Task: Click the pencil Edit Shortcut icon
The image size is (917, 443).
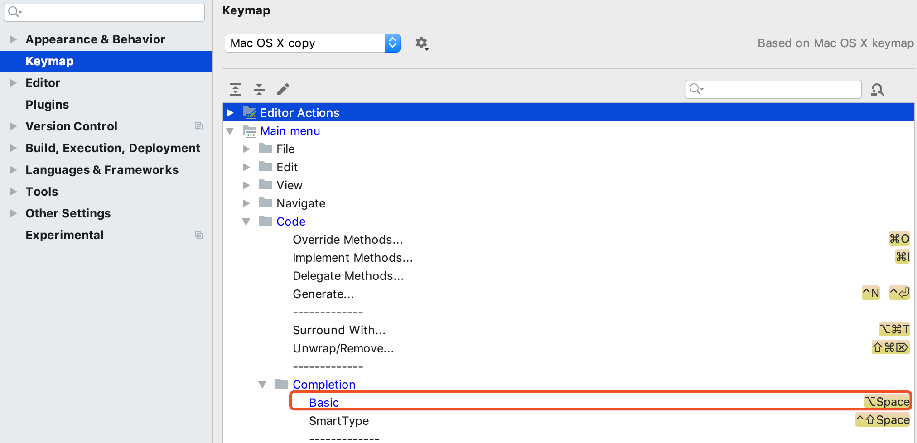Action: point(283,90)
